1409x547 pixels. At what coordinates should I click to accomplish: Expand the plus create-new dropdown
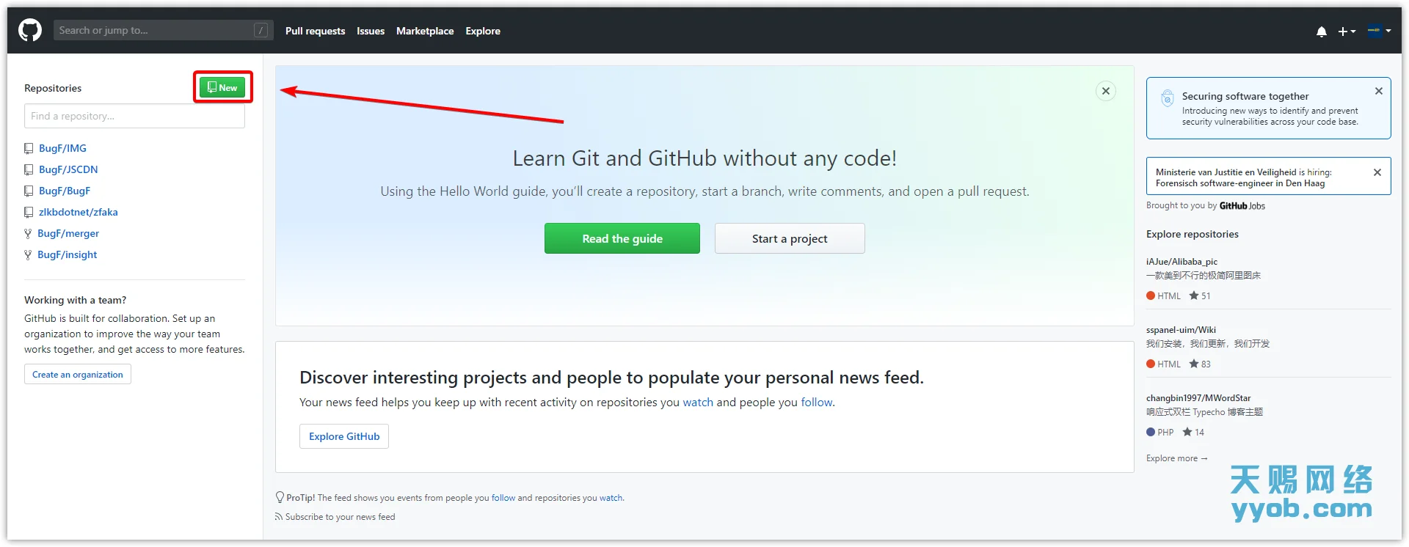coord(1347,32)
